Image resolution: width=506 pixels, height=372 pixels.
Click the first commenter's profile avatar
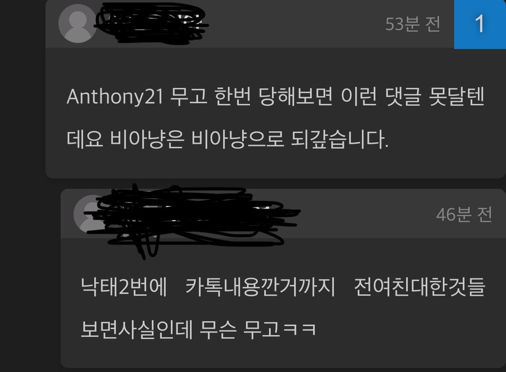tap(77, 23)
